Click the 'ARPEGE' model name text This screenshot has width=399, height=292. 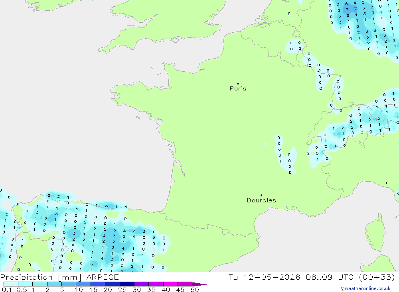[103, 277]
